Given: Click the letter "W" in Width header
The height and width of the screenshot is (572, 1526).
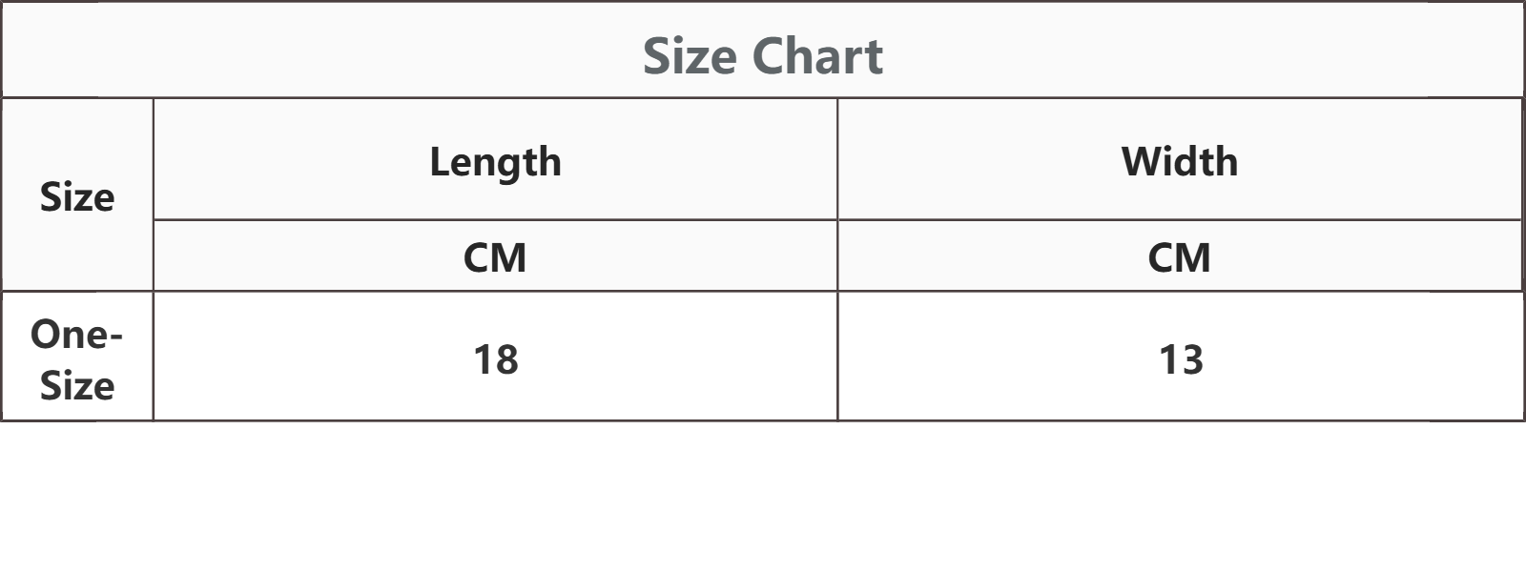Looking at the screenshot, I should (1140, 161).
